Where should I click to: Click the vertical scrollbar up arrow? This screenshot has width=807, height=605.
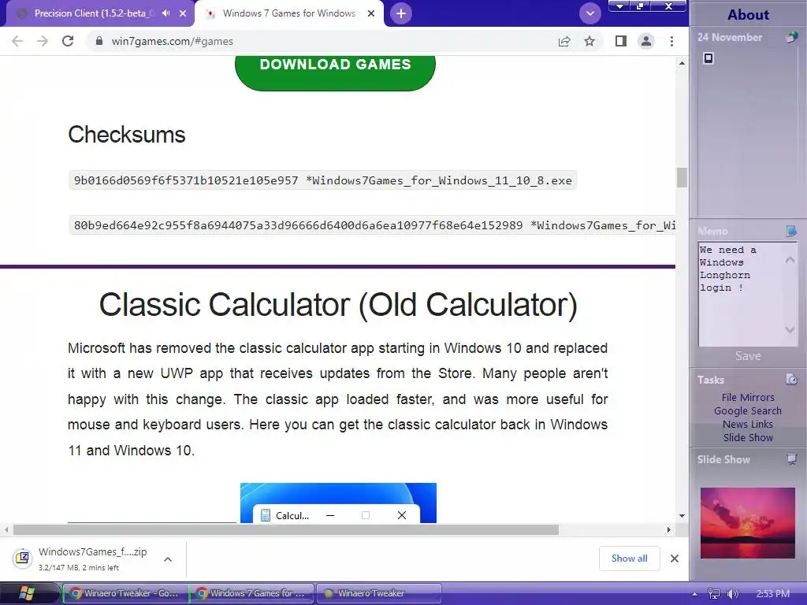pyautogui.click(x=682, y=63)
